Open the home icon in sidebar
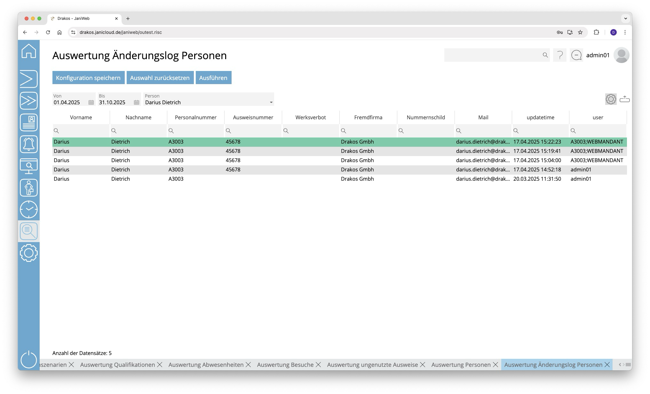Screen dimensions: 650x394 29,51
